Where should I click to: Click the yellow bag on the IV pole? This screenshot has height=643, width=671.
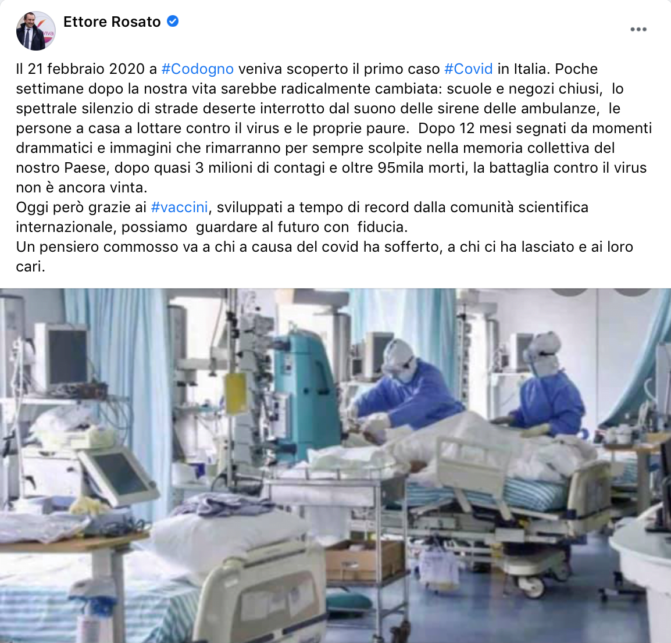(236, 394)
